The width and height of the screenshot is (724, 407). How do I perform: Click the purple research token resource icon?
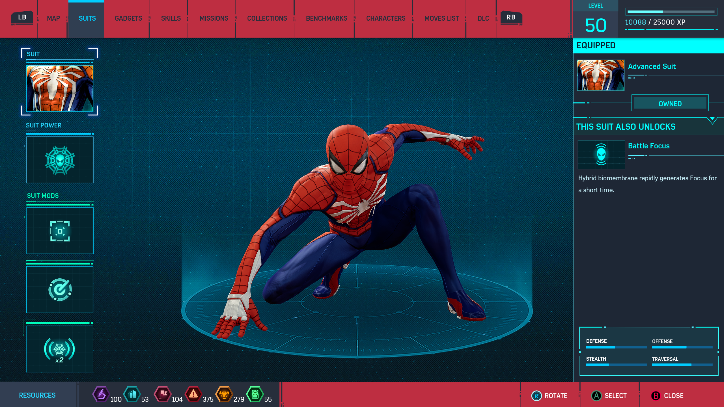[101, 394]
